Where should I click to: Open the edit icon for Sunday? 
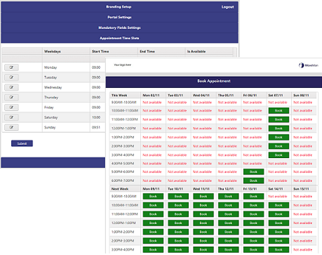coord(11,127)
